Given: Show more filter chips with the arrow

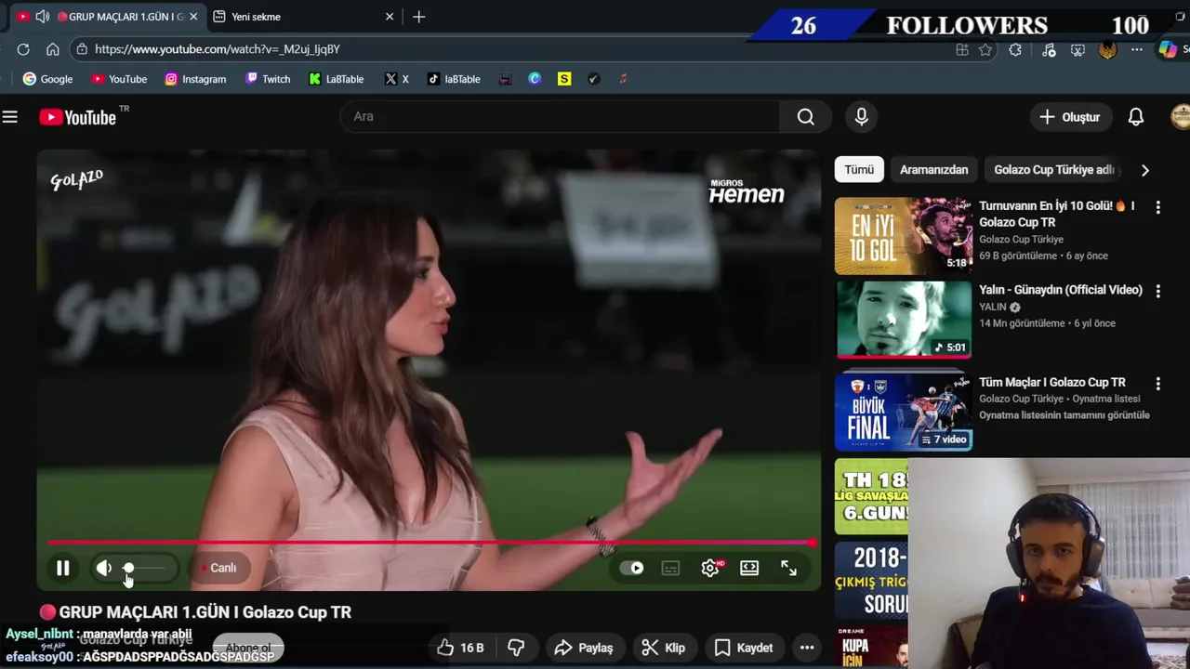Looking at the screenshot, I should tap(1144, 170).
